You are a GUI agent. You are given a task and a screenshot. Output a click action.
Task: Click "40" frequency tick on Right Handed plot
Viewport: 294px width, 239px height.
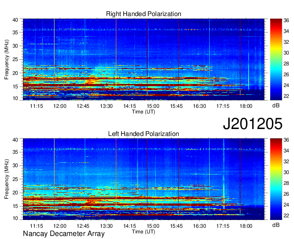pos(15,20)
